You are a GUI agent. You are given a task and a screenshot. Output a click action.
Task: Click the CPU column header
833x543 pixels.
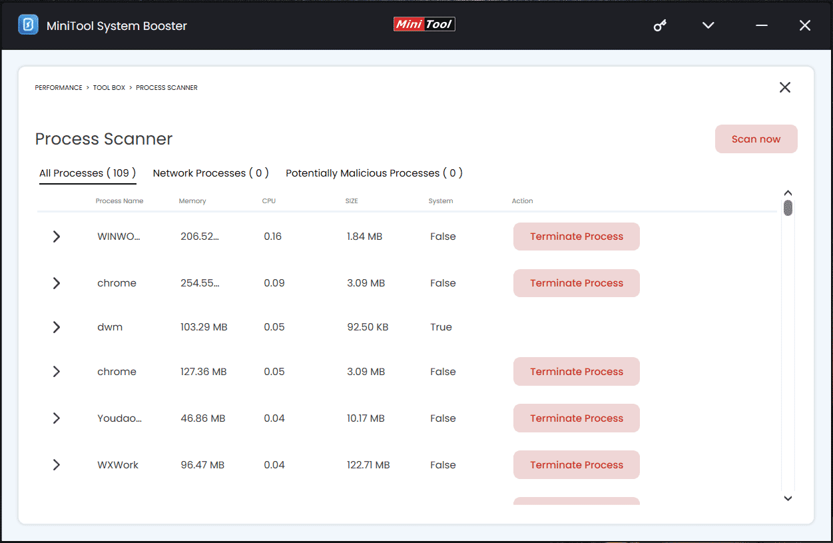click(269, 201)
